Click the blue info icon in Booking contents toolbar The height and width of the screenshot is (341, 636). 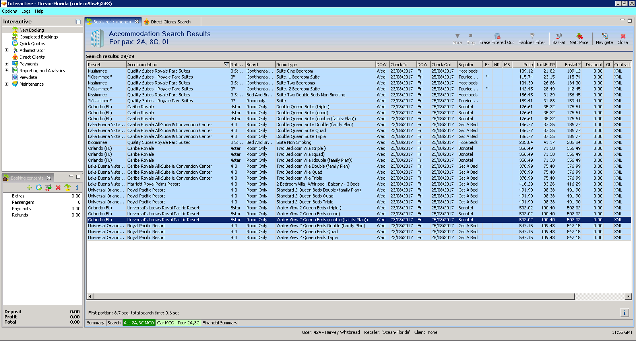tap(77, 188)
